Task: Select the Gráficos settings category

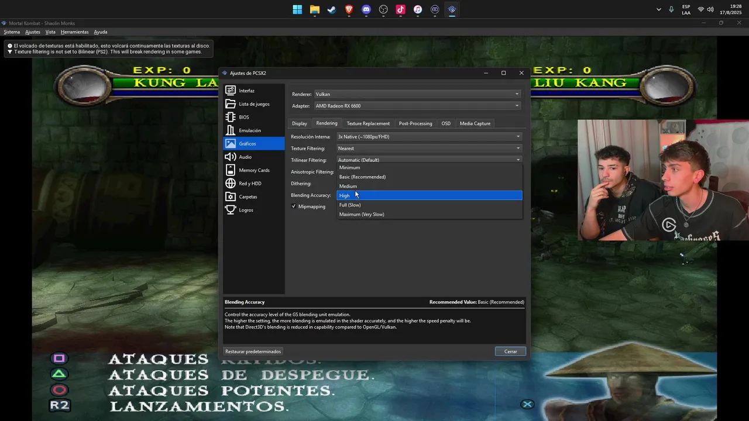Action: tap(254, 144)
